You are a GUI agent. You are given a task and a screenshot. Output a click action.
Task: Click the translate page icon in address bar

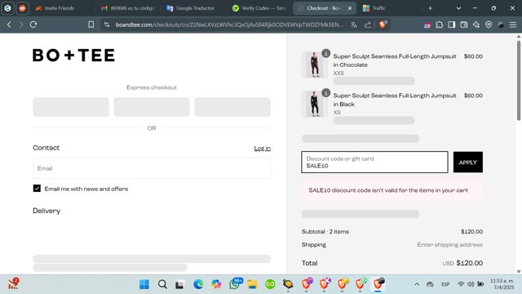click(x=354, y=24)
